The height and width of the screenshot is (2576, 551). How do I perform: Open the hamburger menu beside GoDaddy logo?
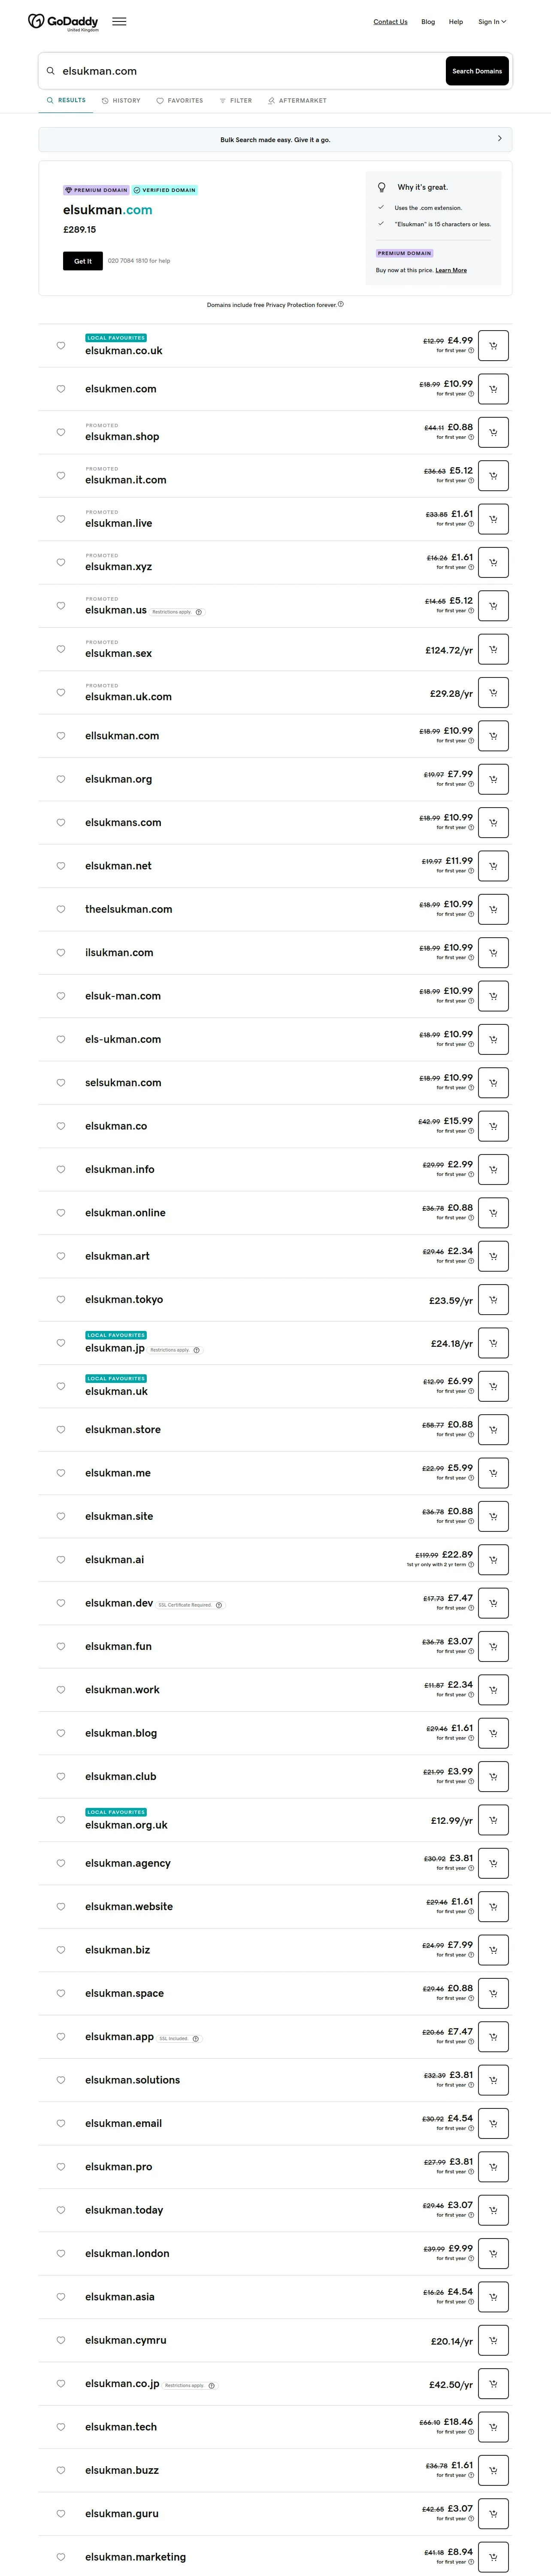tap(119, 21)
